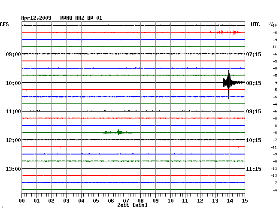
Task: Click the 10:00 local time label
Action: (x=13, y=83)
